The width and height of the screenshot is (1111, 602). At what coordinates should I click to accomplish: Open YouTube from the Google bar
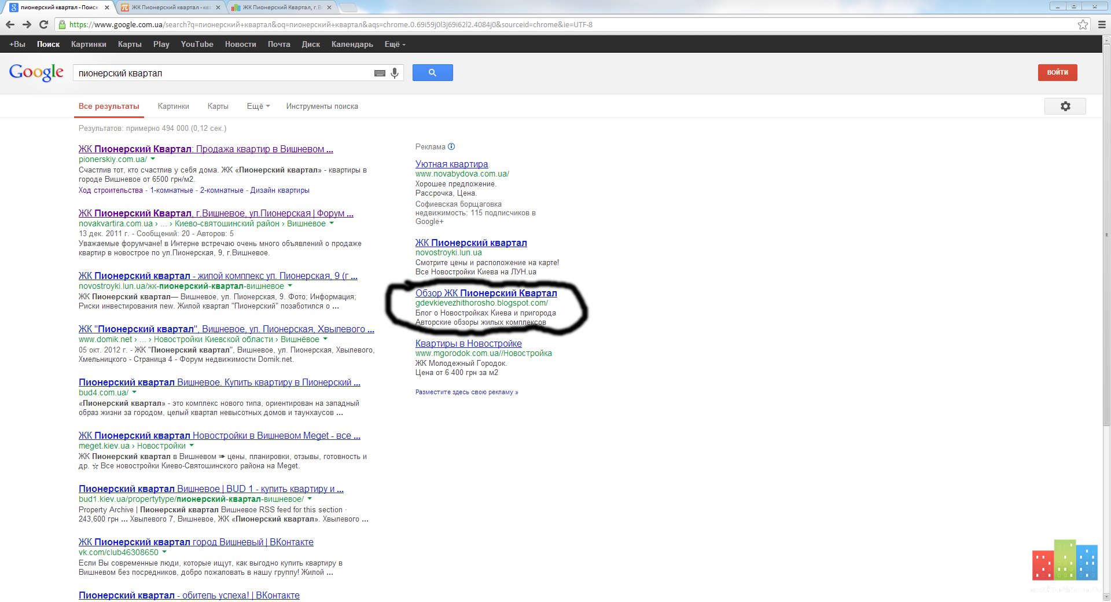197,44
